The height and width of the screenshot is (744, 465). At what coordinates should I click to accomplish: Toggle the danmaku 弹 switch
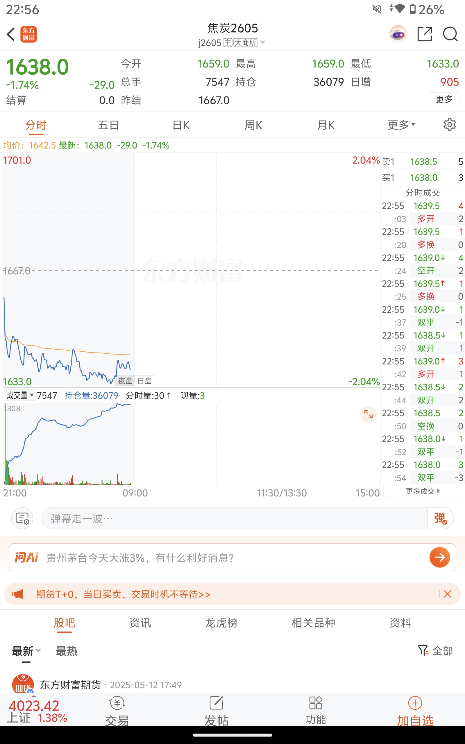pyautogui.click(x=440, y=518)
